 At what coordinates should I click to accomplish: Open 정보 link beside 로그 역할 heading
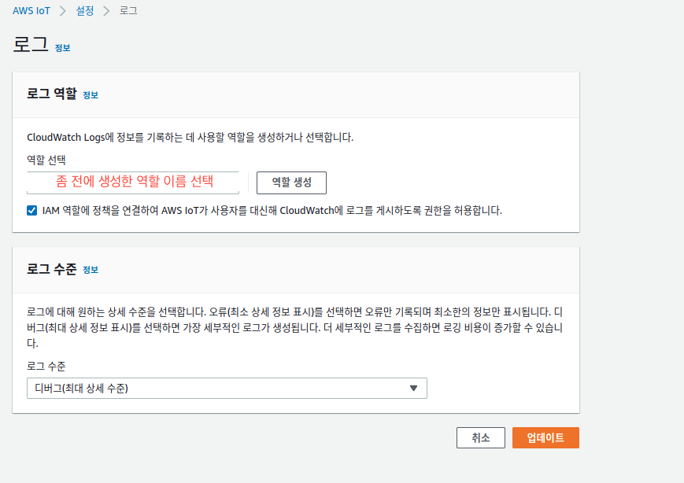tap(91, 95)
